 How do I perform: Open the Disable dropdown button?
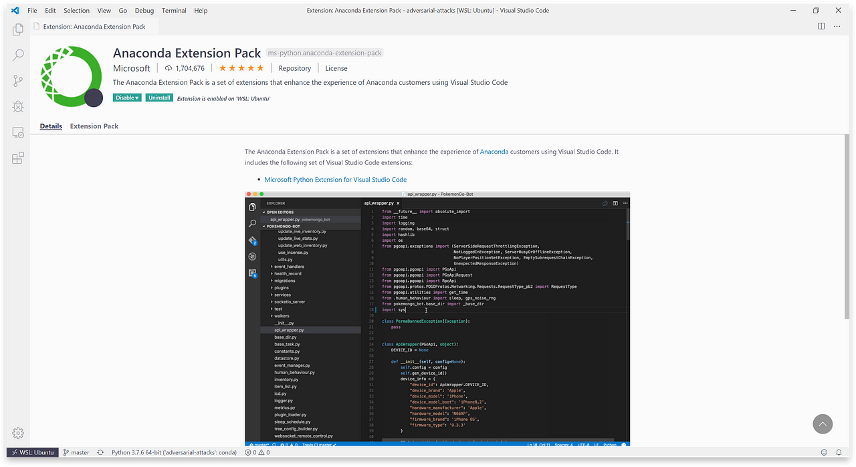127,98
